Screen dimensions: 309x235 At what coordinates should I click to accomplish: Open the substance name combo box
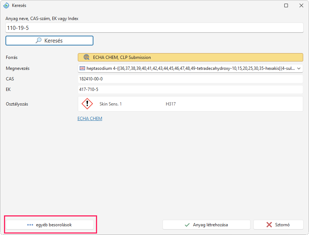pos(190,68)
